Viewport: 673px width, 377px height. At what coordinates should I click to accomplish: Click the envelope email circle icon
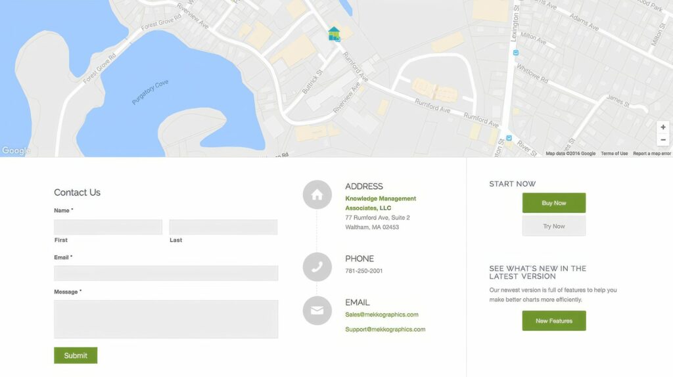[x=317, y=311]
